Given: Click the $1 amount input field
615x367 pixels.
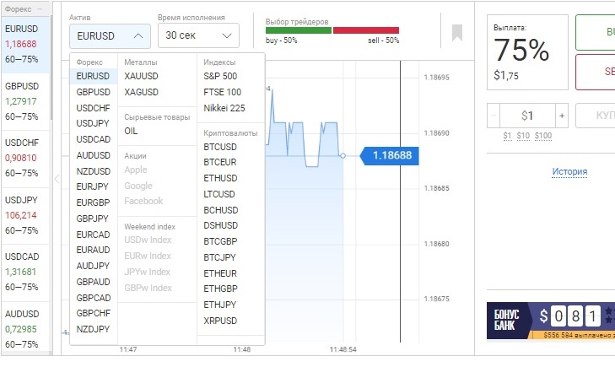Looking at the screenshot, I should click(x=527, y=116).
